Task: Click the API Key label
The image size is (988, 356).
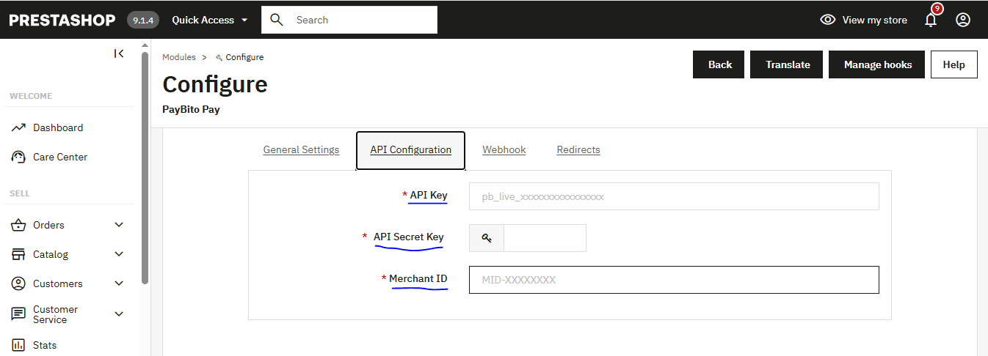Action: point(428,195)
